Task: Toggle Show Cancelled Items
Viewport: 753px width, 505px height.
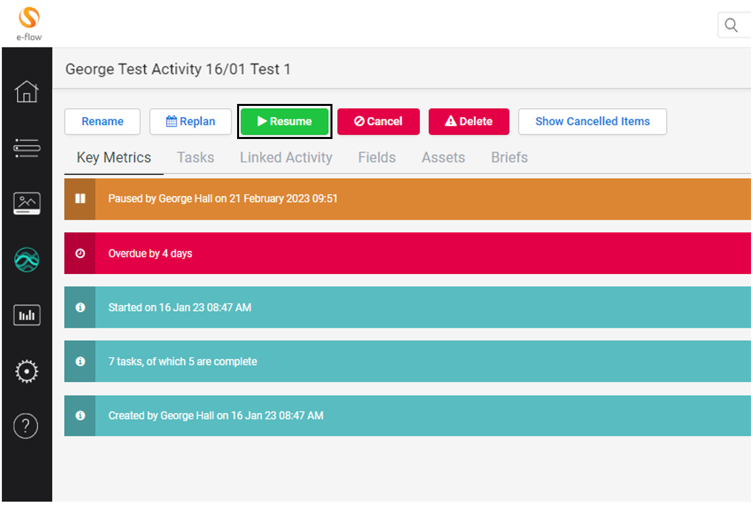Action: [x=592, y=122]
